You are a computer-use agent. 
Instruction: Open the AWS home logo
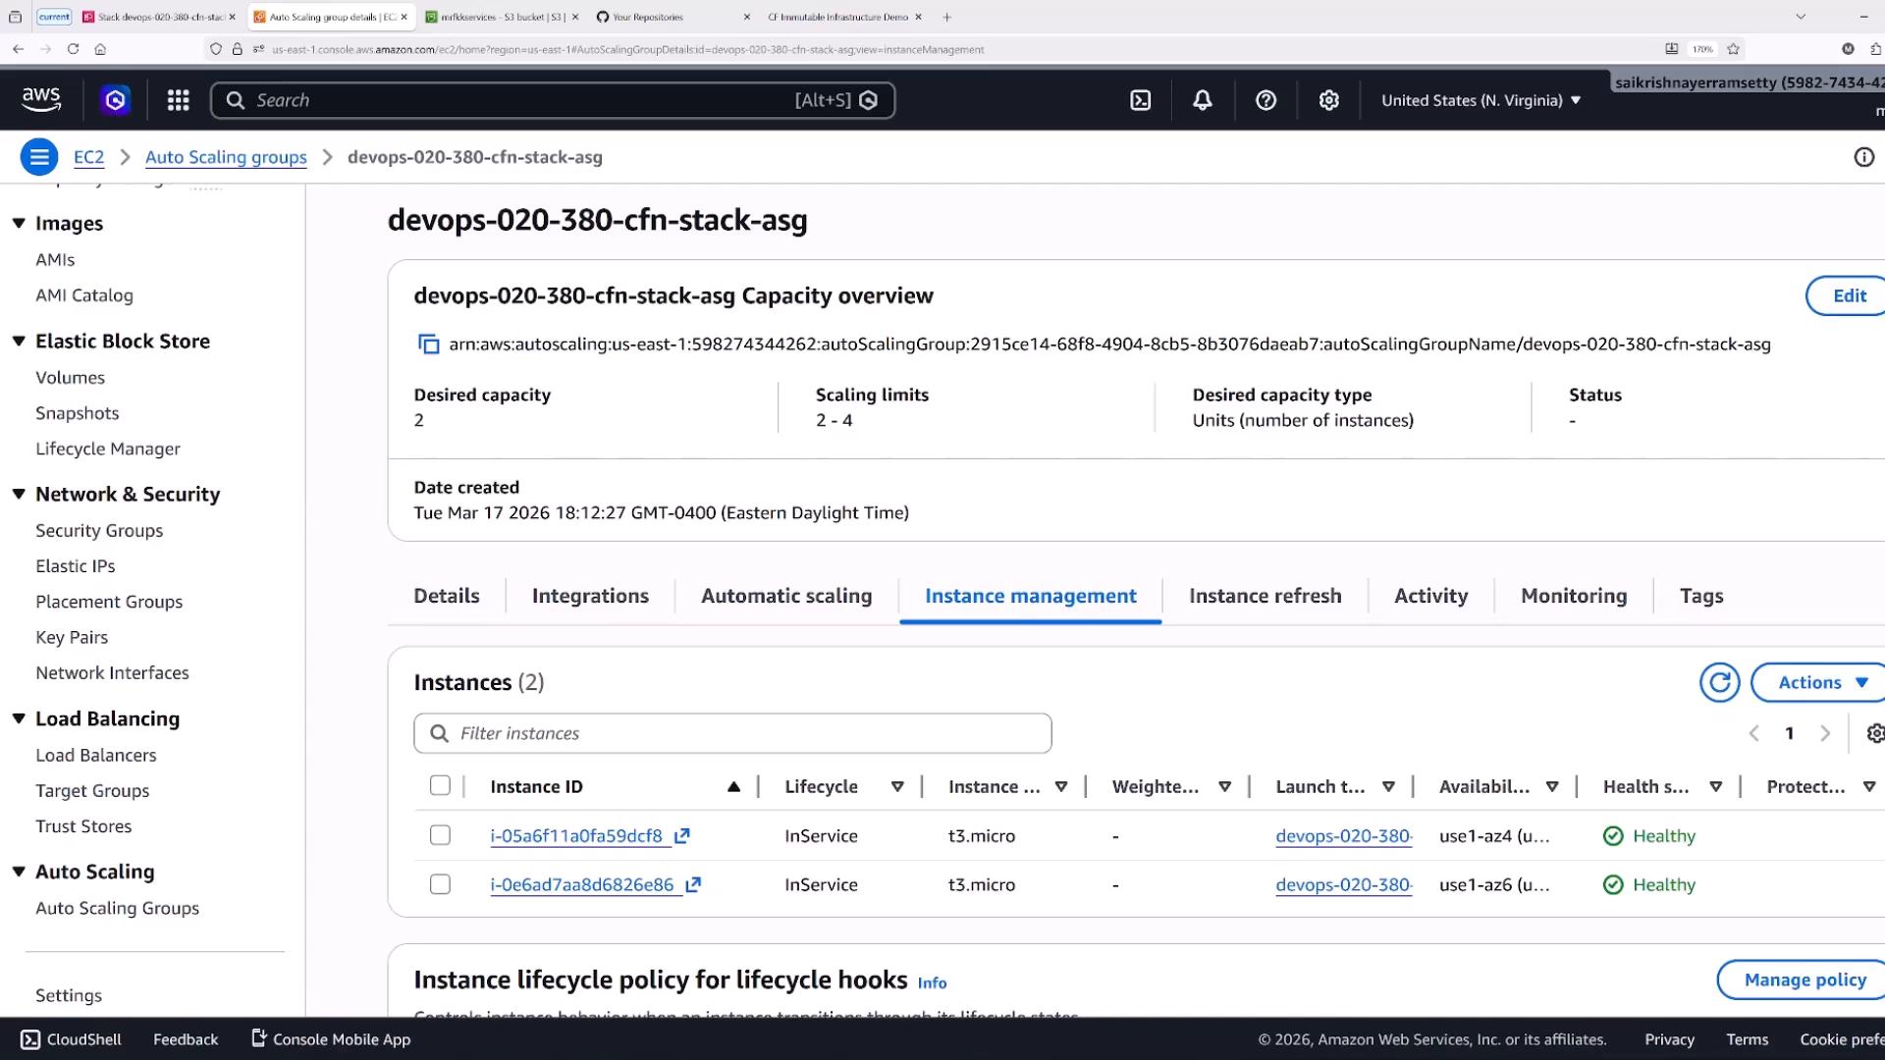(x=41, y=99)
